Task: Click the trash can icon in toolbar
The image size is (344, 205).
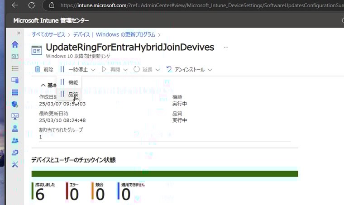Action: [x=38, y=69]
